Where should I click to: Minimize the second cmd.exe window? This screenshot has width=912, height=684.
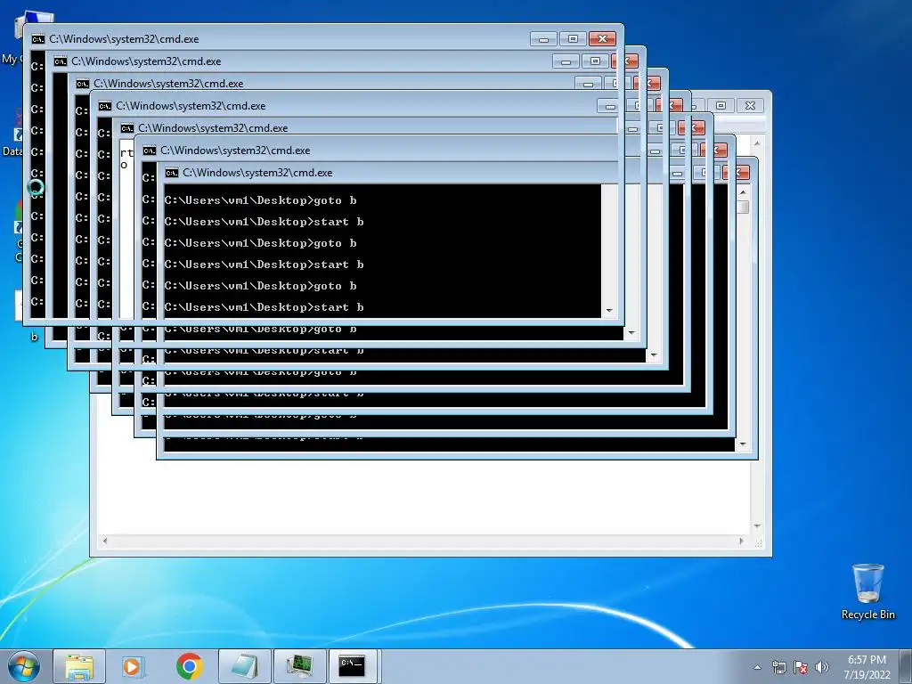566,61
